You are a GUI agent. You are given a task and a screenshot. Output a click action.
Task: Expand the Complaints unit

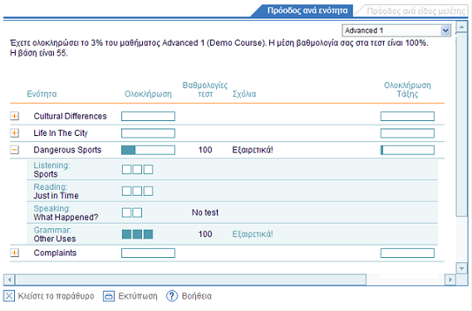14,253
